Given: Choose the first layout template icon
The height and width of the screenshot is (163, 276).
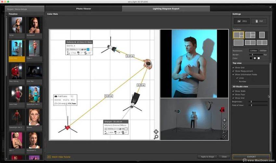Looking at the screenshot, I should [x=238, y=35].
